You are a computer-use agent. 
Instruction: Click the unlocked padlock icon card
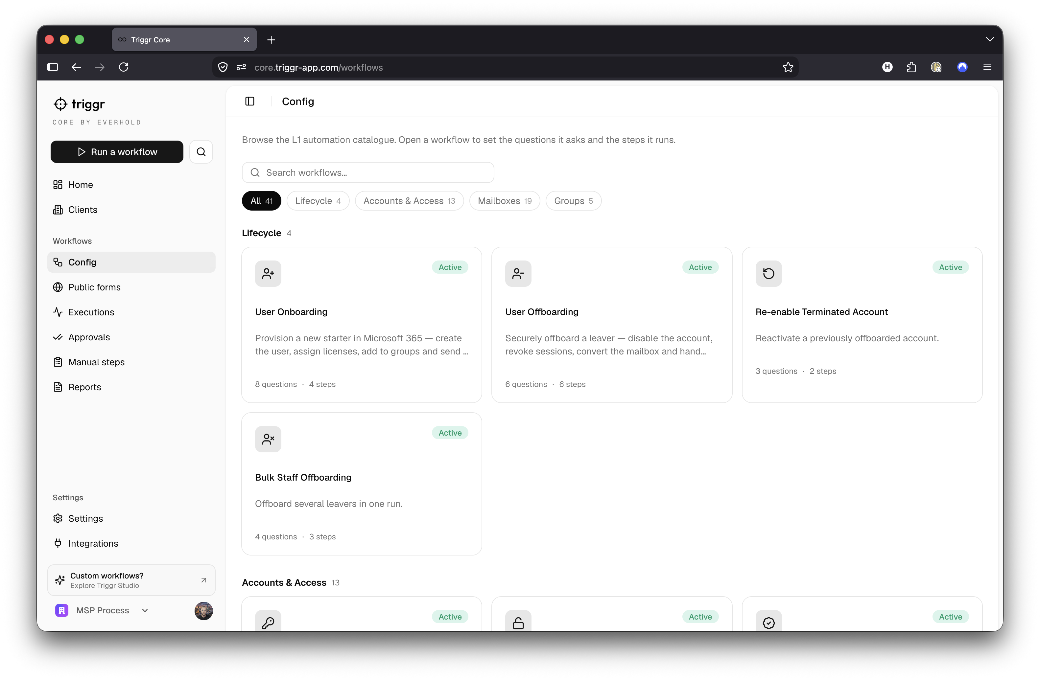tap(518, 621)
